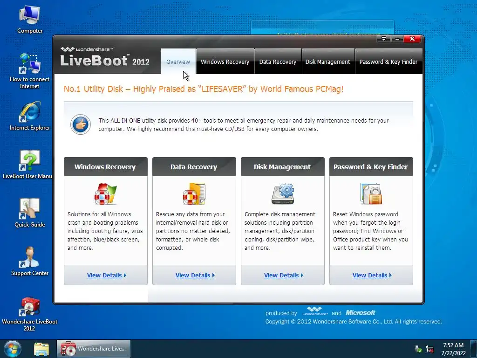Viewport: 477px width, 358px height.
Task: Close the LiveBoot window
Action: (x=412, y=39)
